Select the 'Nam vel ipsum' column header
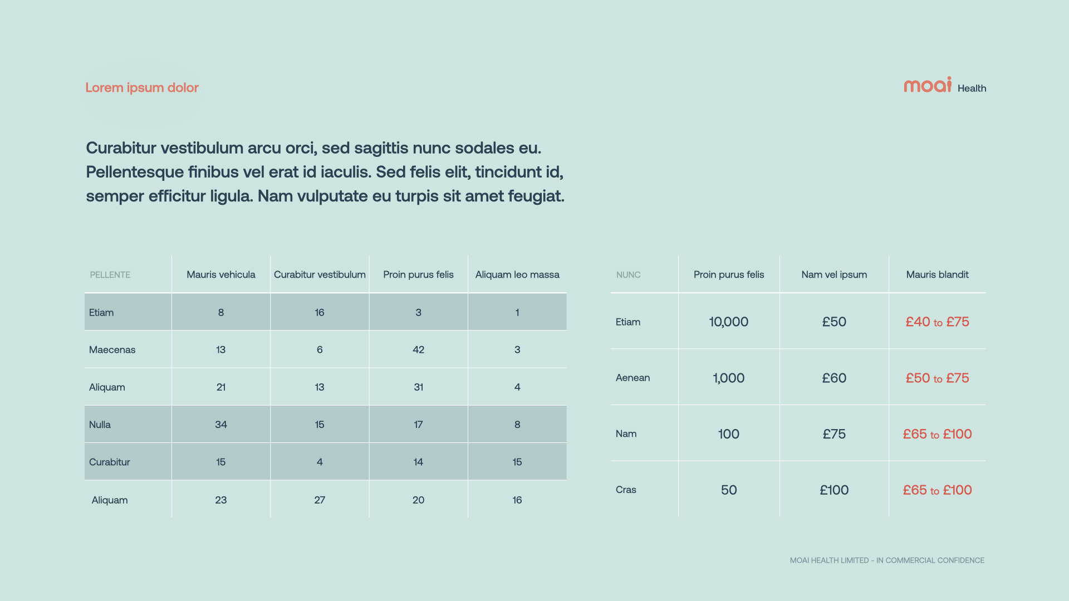 coord(834,274)
